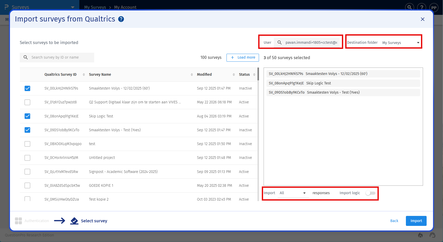
Task: Click the Modified column header
Action: click(204, 74)
